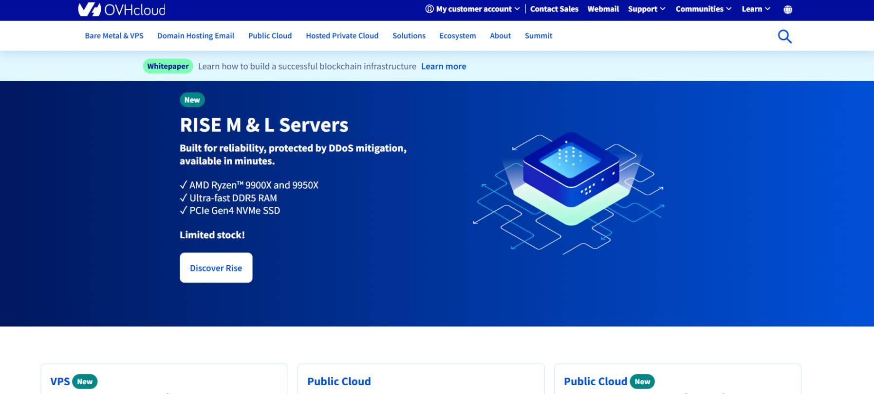874x394 pixels.
Task: Open Contact Sales link
Action: click(x=554, y=9)
